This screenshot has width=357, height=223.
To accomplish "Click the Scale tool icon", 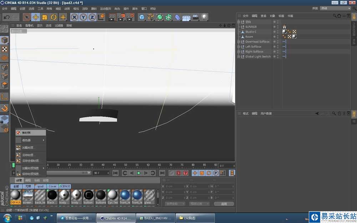I will 45,17.
